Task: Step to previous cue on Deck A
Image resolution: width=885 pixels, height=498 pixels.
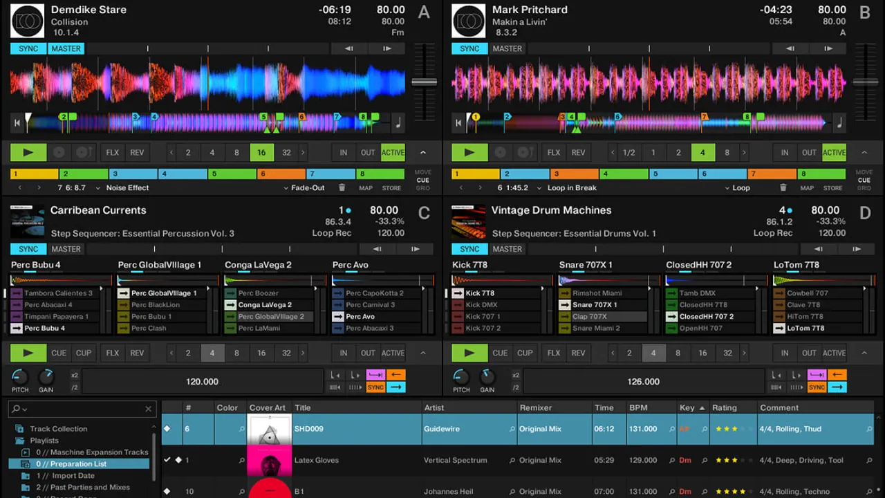Action: coord(19,187)
